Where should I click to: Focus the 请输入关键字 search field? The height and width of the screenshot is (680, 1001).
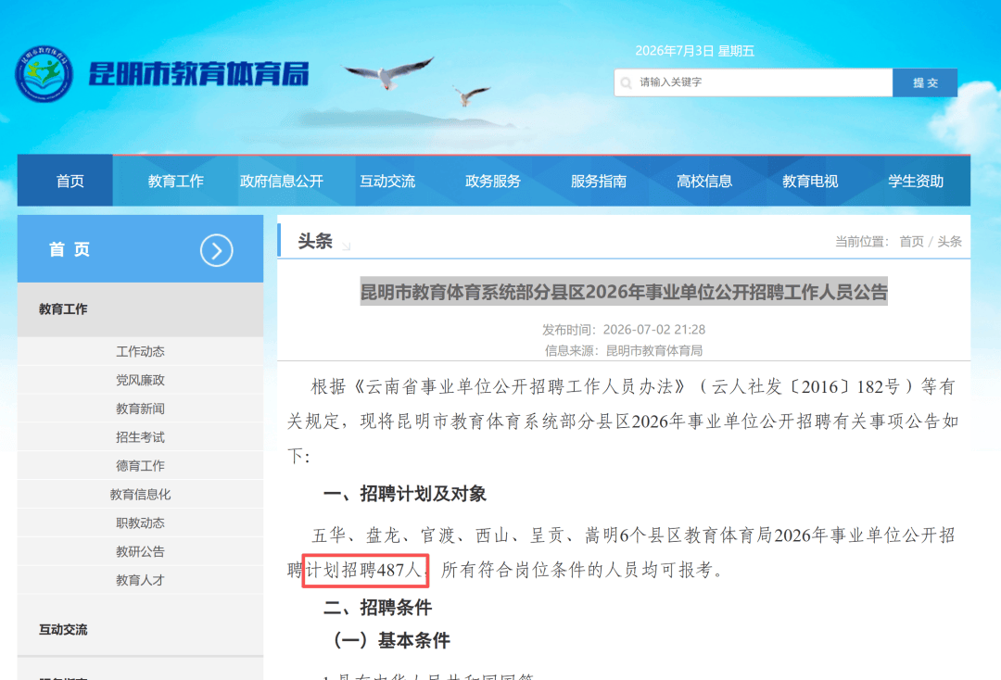754,82
